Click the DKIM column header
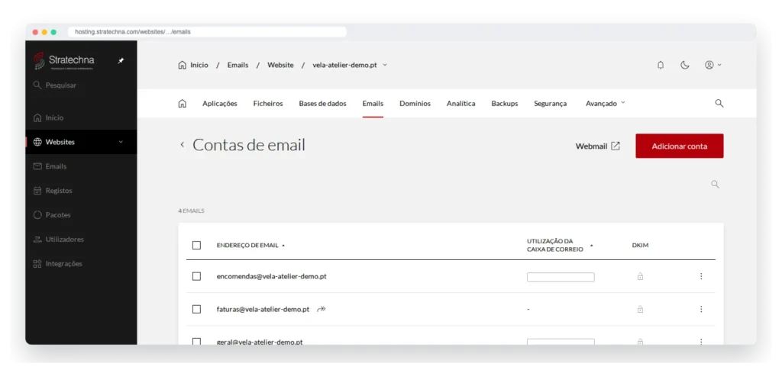Image resolution: width=782 pixels, height=373 pixels. tap(641, 246)
